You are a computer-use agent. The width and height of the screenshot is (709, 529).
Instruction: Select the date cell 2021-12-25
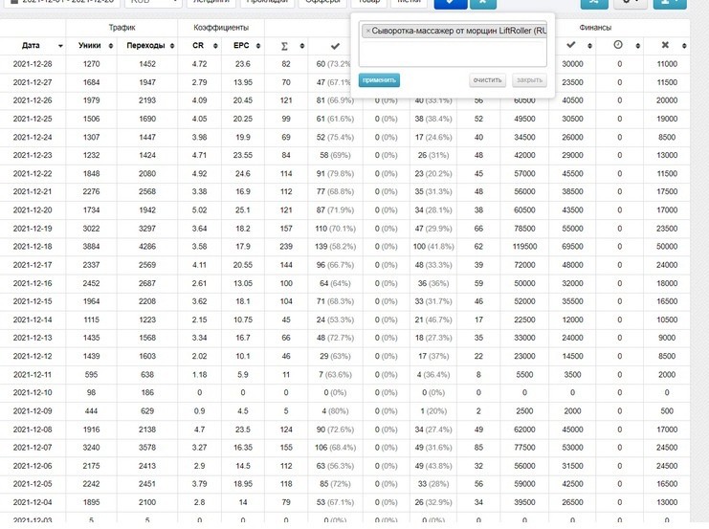tap(33, 119)
